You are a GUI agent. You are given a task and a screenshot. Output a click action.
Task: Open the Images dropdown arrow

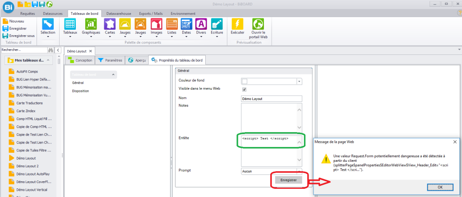157,37
